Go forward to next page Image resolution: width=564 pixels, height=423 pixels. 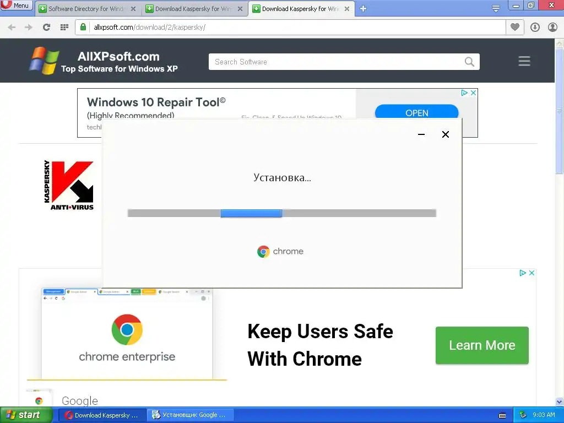pos(29,28)
